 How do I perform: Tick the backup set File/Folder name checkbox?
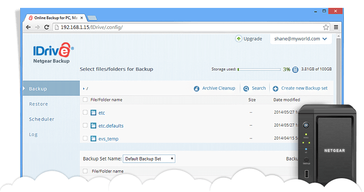pyautogui.click(x=85, y=171)
